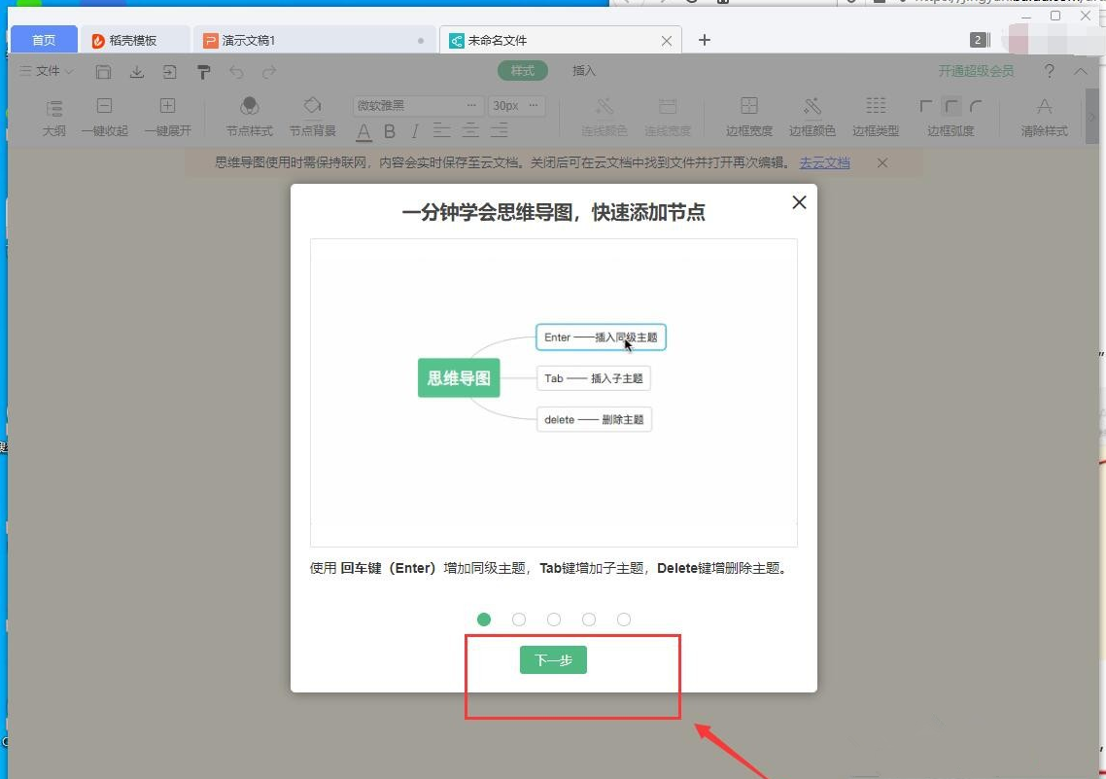
Task: Open the 文件 menu
Action: (x=47, y=71)
